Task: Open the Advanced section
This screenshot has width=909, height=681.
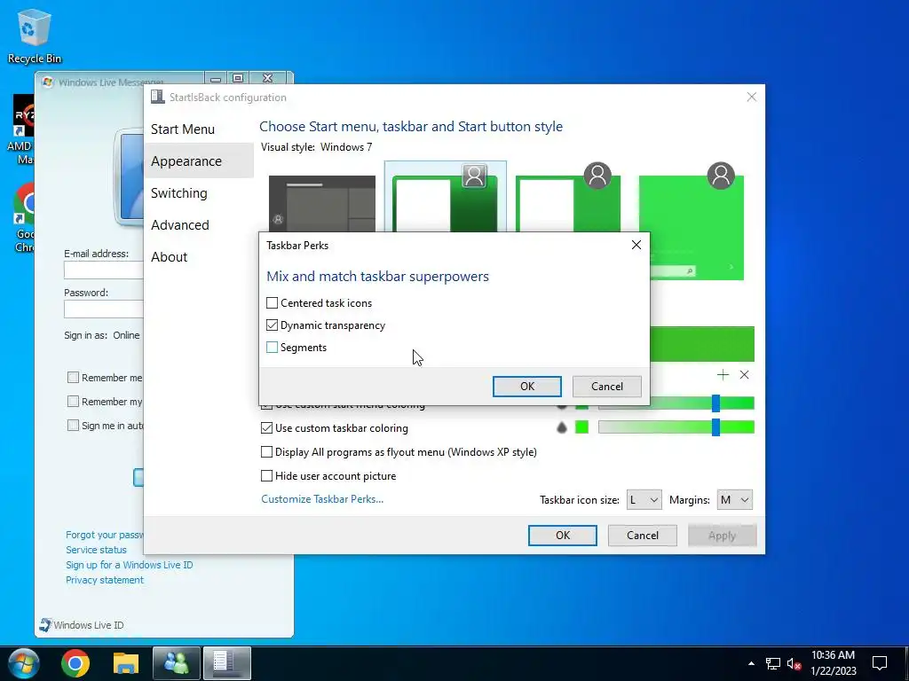Action: [179, 224]
